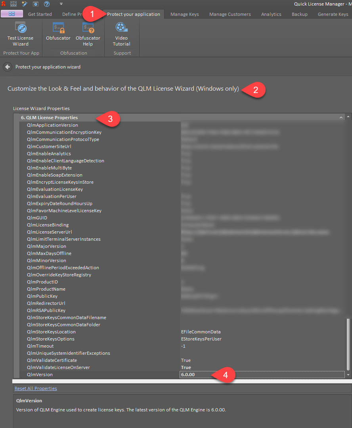Image resolution: width=352 pixels, height=428 pixels.
Task: Open the Analytics tab
Action: (271, 14)
